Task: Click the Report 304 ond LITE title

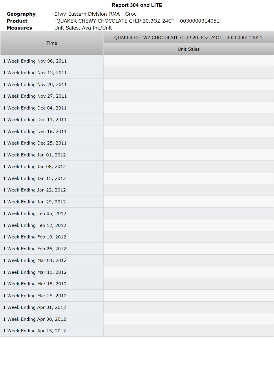Action: (x=137, y=5)
